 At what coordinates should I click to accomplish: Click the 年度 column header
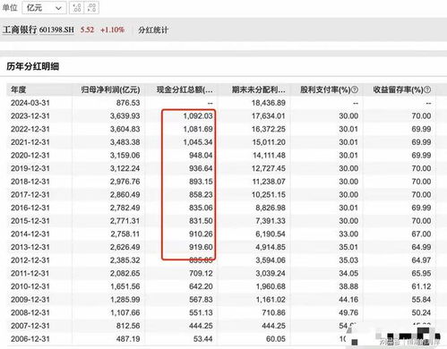[x=19, y=89]
